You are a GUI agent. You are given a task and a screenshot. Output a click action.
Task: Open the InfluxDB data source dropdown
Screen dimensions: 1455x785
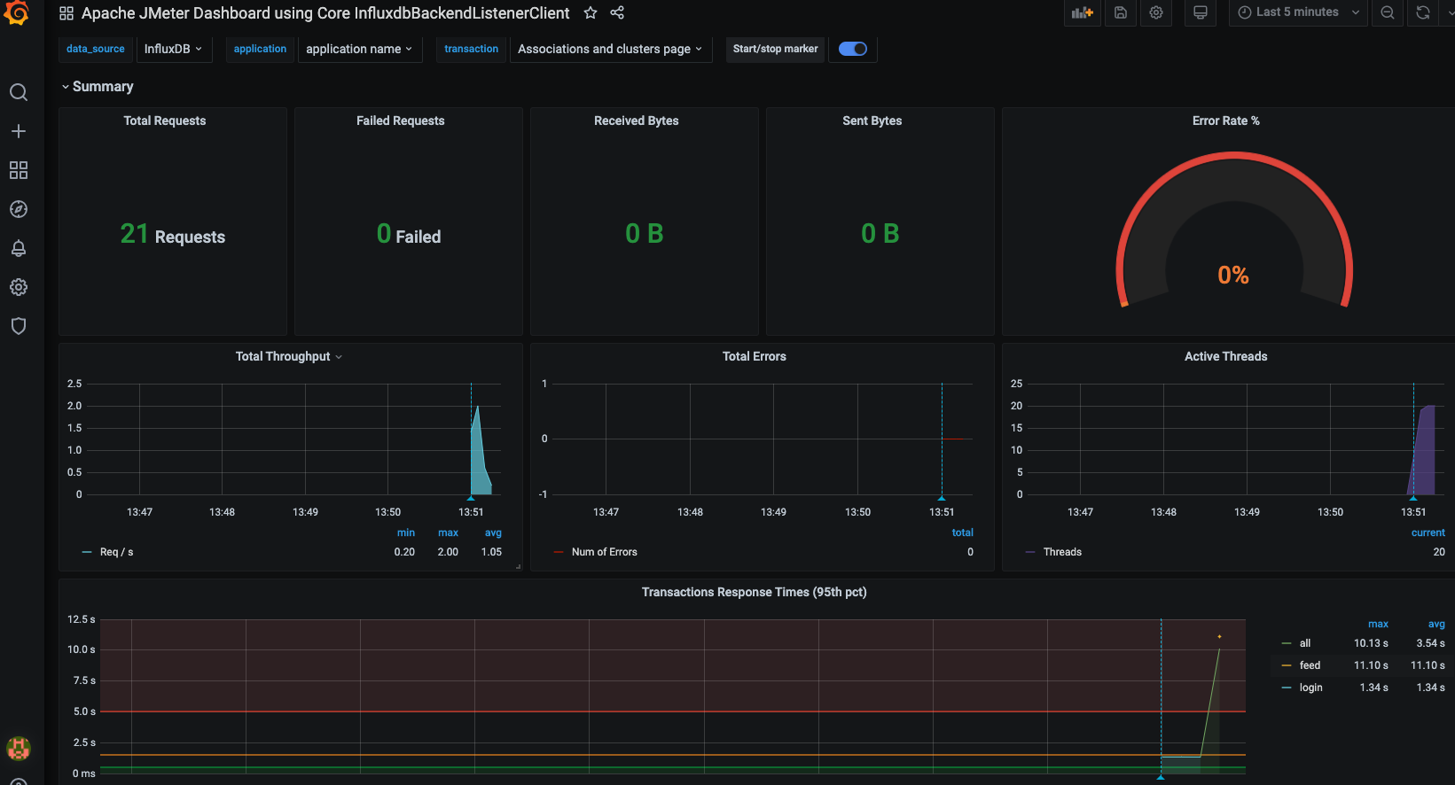click(173, 49)
